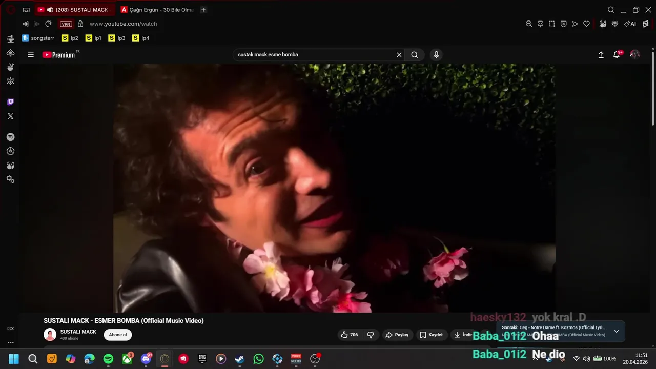Open the browser tab search magnifier
The width and height of the screenshot is (656, 369).
pyautogui.click(x=611, y=10)
